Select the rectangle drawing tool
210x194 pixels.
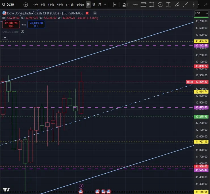pyautogui.click(x=152, y=5)
